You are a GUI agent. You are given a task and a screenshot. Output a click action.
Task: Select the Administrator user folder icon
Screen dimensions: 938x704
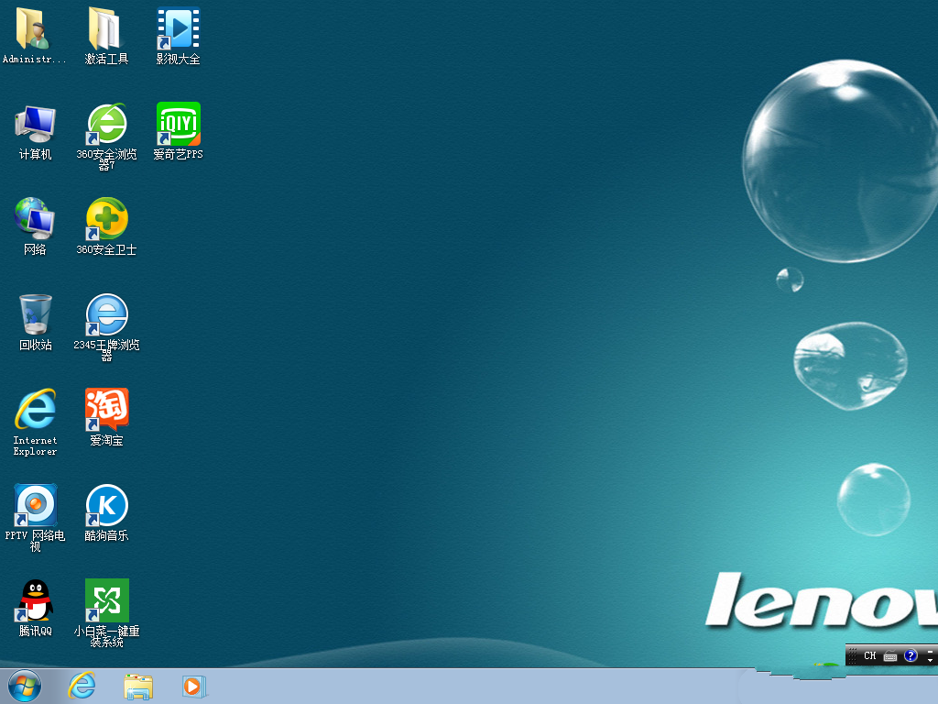coord(35,30)
